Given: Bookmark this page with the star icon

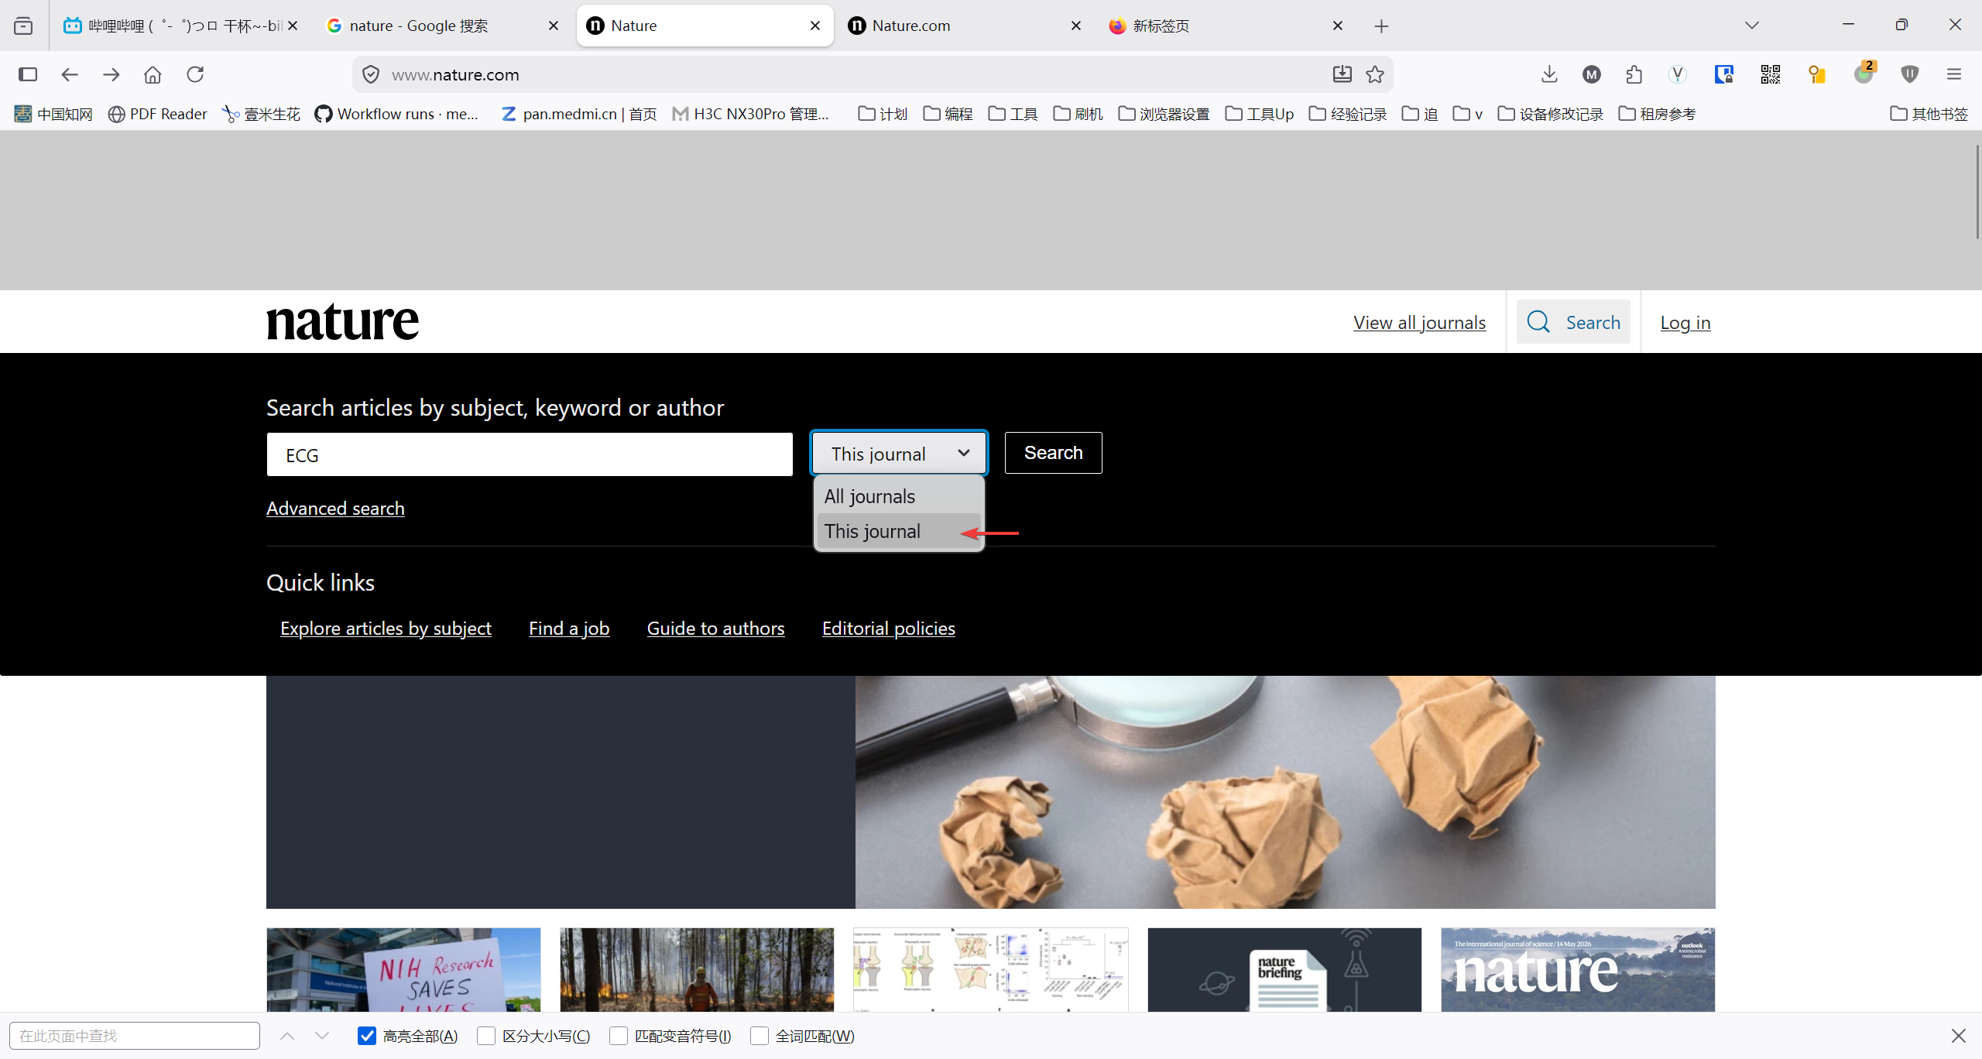Looking at the screenshot, I should pos(1375,74).
